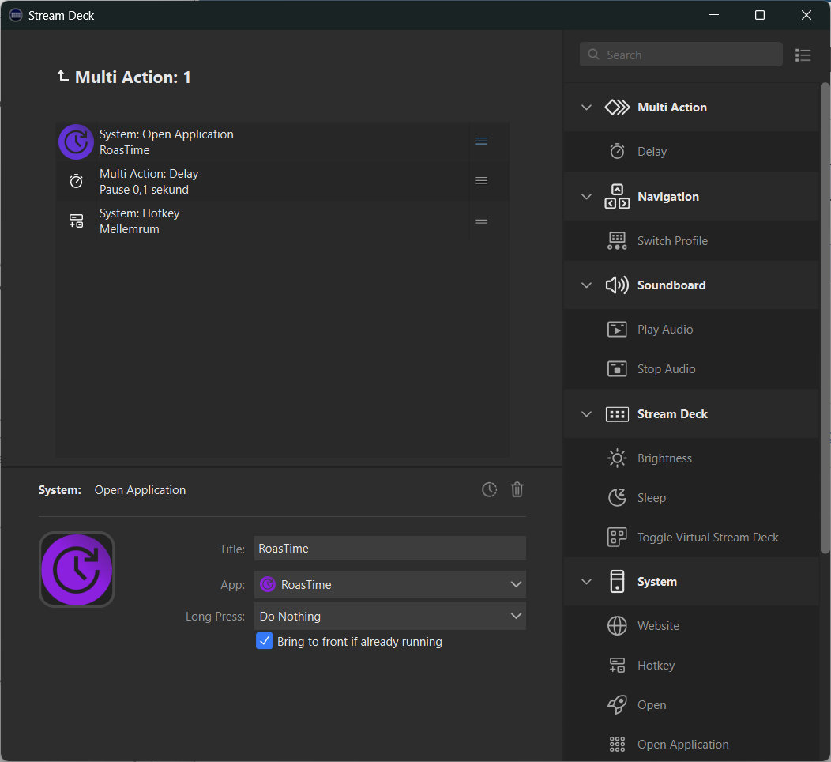Uncheck Bring to front if already running
The height and width of the screenshot is (762, 831).
coord(265,642)
